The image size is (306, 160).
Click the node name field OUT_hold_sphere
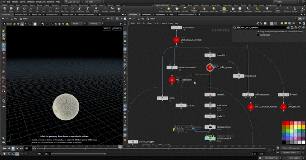point(263,28)
